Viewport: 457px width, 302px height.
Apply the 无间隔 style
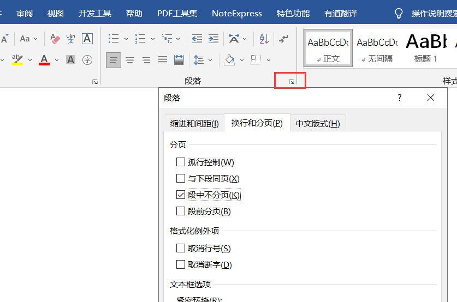click(377, 48)
